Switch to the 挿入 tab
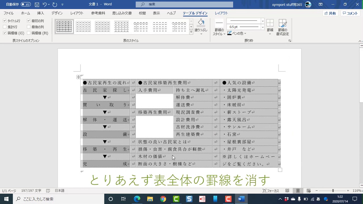Screen dimensions: 363x204 pos(41,13)
